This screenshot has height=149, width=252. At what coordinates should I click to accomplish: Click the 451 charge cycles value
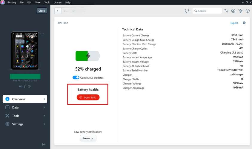tap(241, 48)
